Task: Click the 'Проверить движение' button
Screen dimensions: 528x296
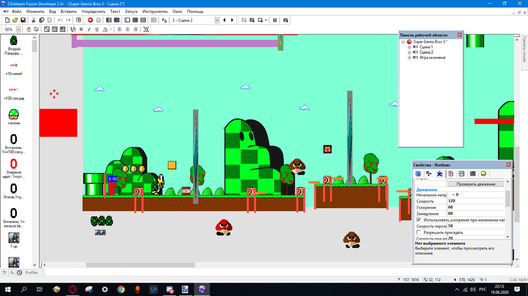Action: (x=476, y=184)
